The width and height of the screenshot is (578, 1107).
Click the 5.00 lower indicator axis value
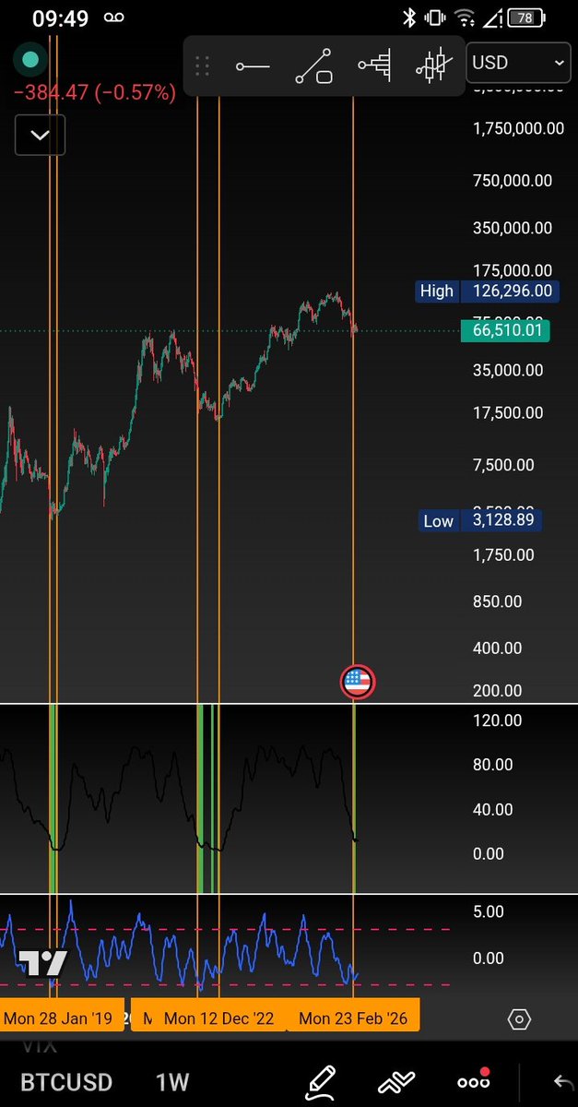(x=488, y=911)
